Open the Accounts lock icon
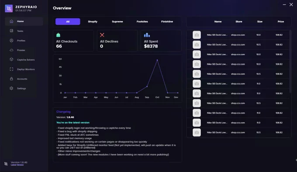The height and width of the screenshot is (172, 297). (11, 79)
